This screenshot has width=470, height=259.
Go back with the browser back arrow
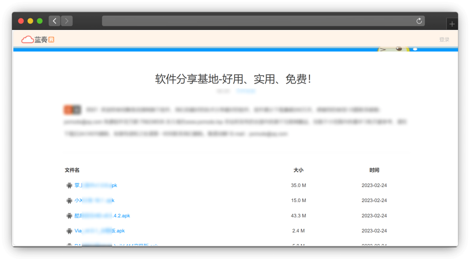(55, 21)
